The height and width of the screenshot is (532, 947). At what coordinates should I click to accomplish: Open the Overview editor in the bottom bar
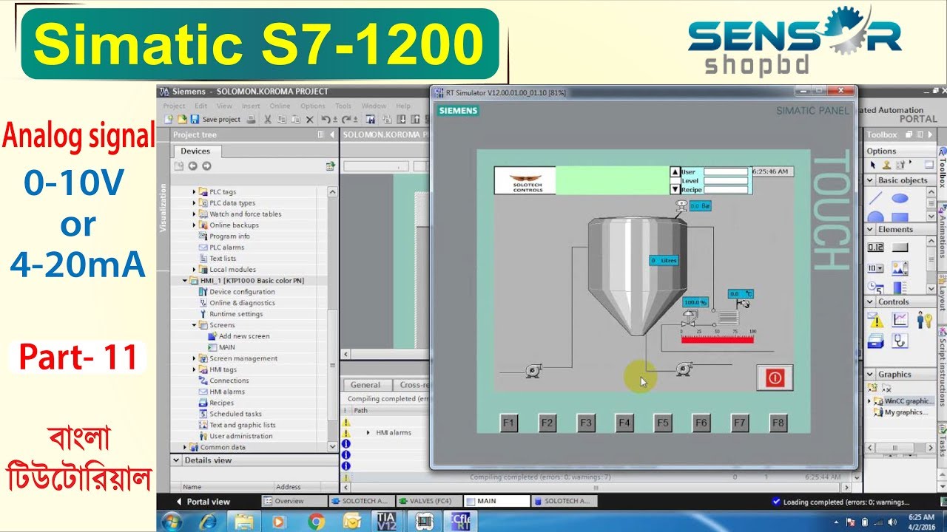[x=294, y=501]
